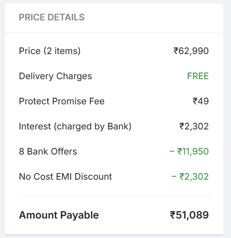231x238 pixels.
Task: Click the green FREE delivery text
Action: click(x=198, y=76)
